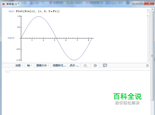Click the In[1]:= cell label
155x115 pixels.
(11, 11)
